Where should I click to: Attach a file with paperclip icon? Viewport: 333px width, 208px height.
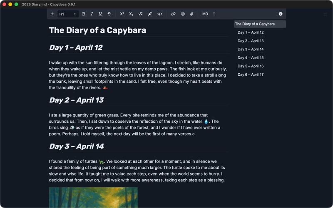pyautogui.click(x=192, y=14)
